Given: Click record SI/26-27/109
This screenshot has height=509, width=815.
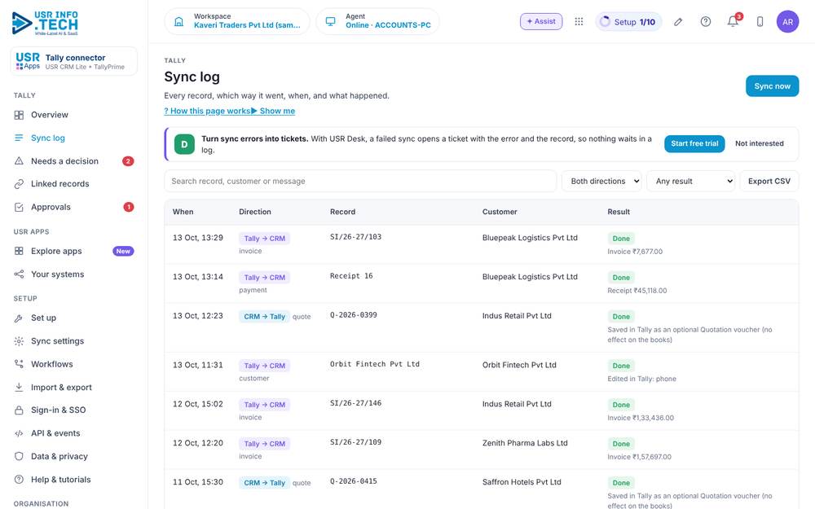Looking at the screenshot, I should (355, 442).
